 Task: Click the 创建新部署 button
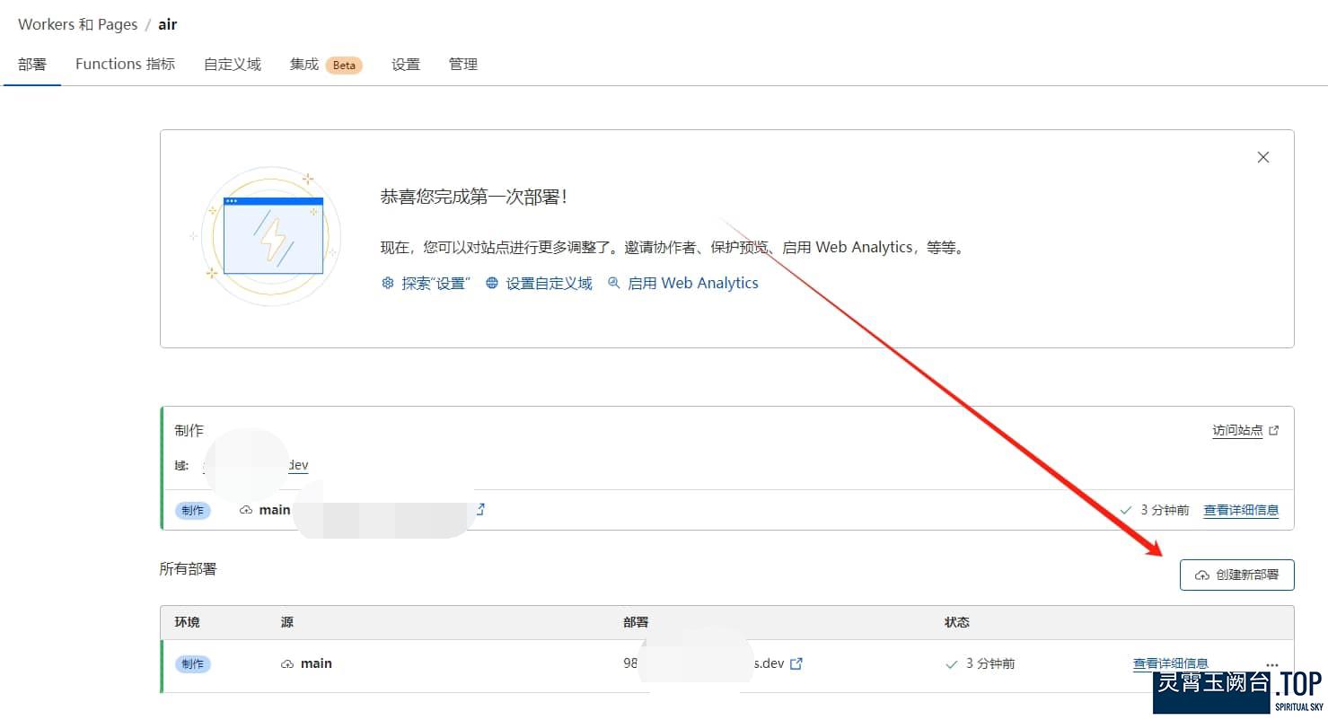click(1236, 575)
